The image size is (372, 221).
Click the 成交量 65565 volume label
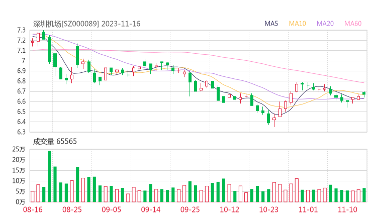(55, 142)
